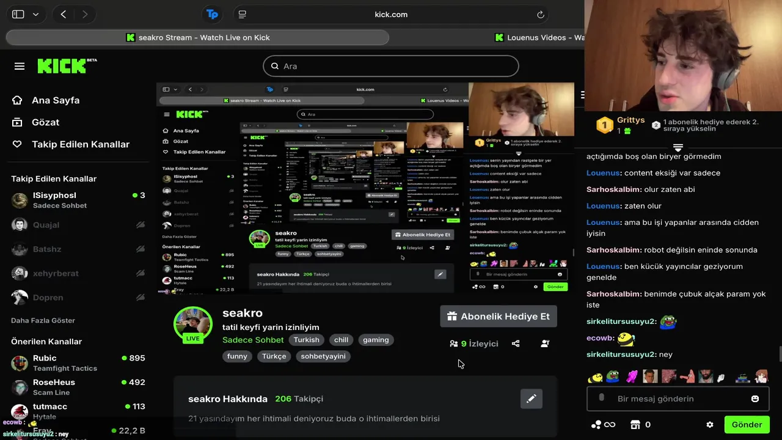Click seakro's live avatar
The height and width of the screenshot is (440, 782).
pos(193,324)
